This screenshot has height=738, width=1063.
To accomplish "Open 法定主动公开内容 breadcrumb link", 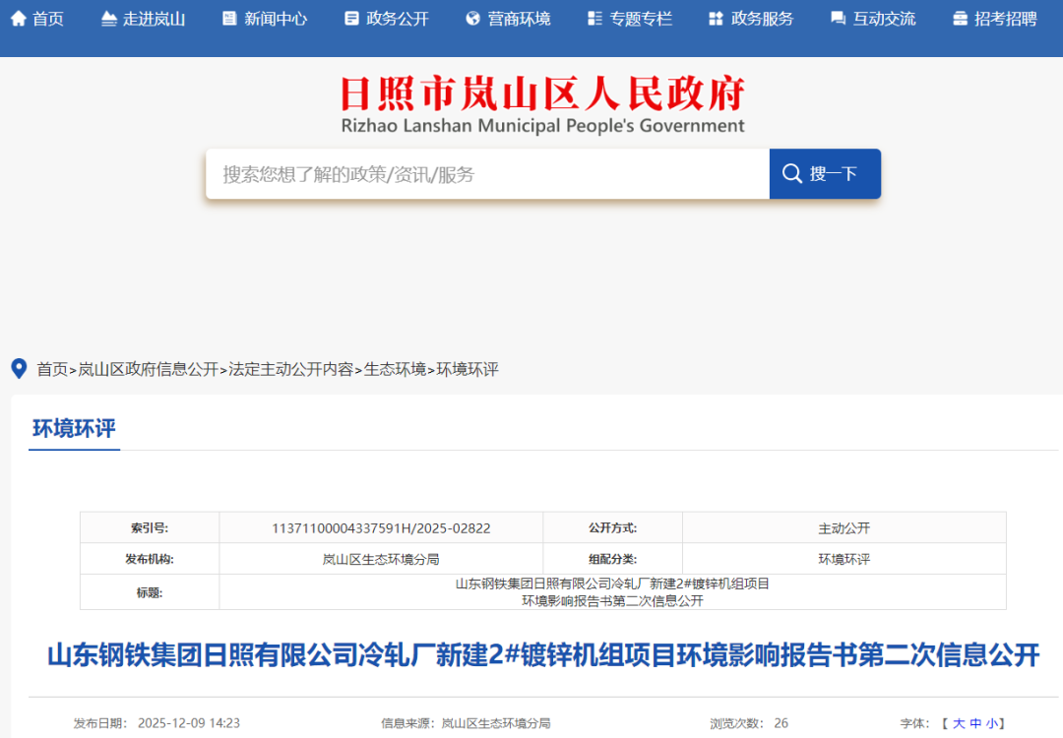I will 290,370.
